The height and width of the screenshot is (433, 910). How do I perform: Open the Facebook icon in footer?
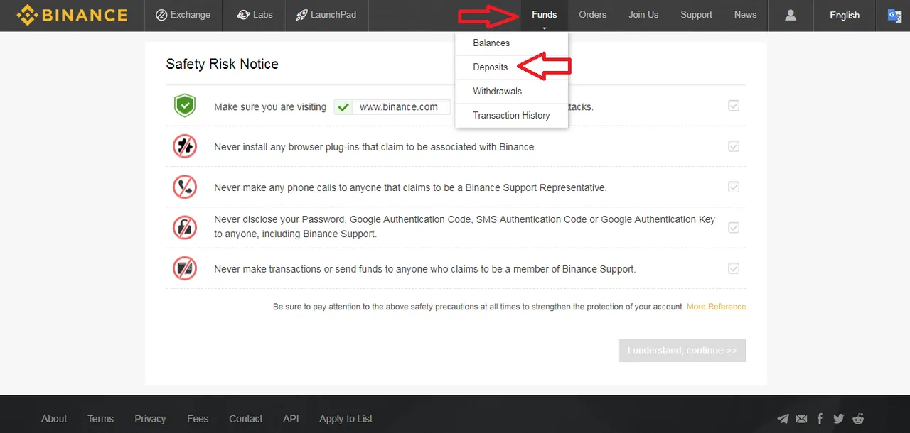click(x=820, y=419)
